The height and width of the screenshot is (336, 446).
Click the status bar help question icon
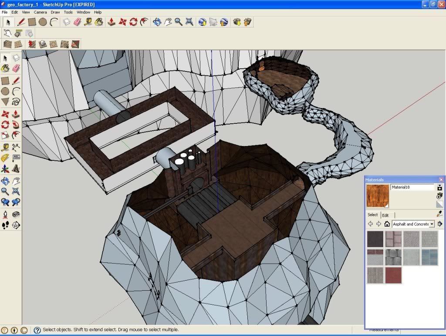tap(37, 330)
